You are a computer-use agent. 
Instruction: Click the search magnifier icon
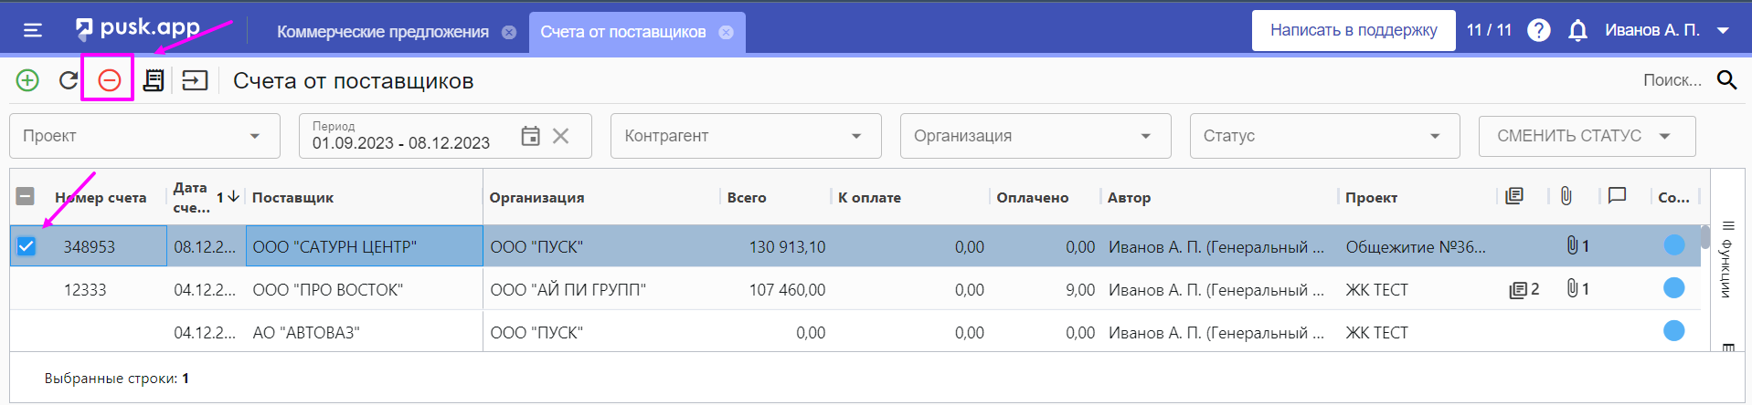[x=1726, y=80]
